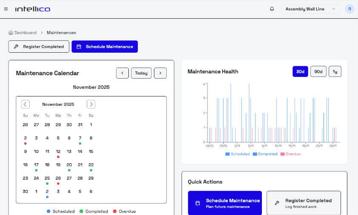The height and width of the screenshot is (215, 358).
Task: Click next chevron inside the calendar grid
Action: (91, 104)
